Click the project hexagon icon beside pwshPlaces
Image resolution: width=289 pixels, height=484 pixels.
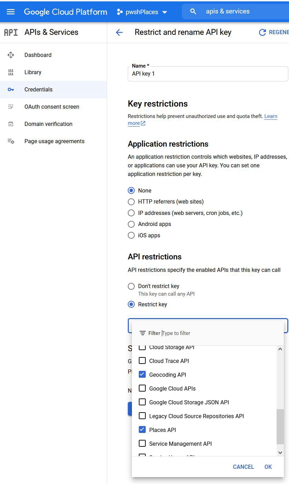(x=120, y=12)
